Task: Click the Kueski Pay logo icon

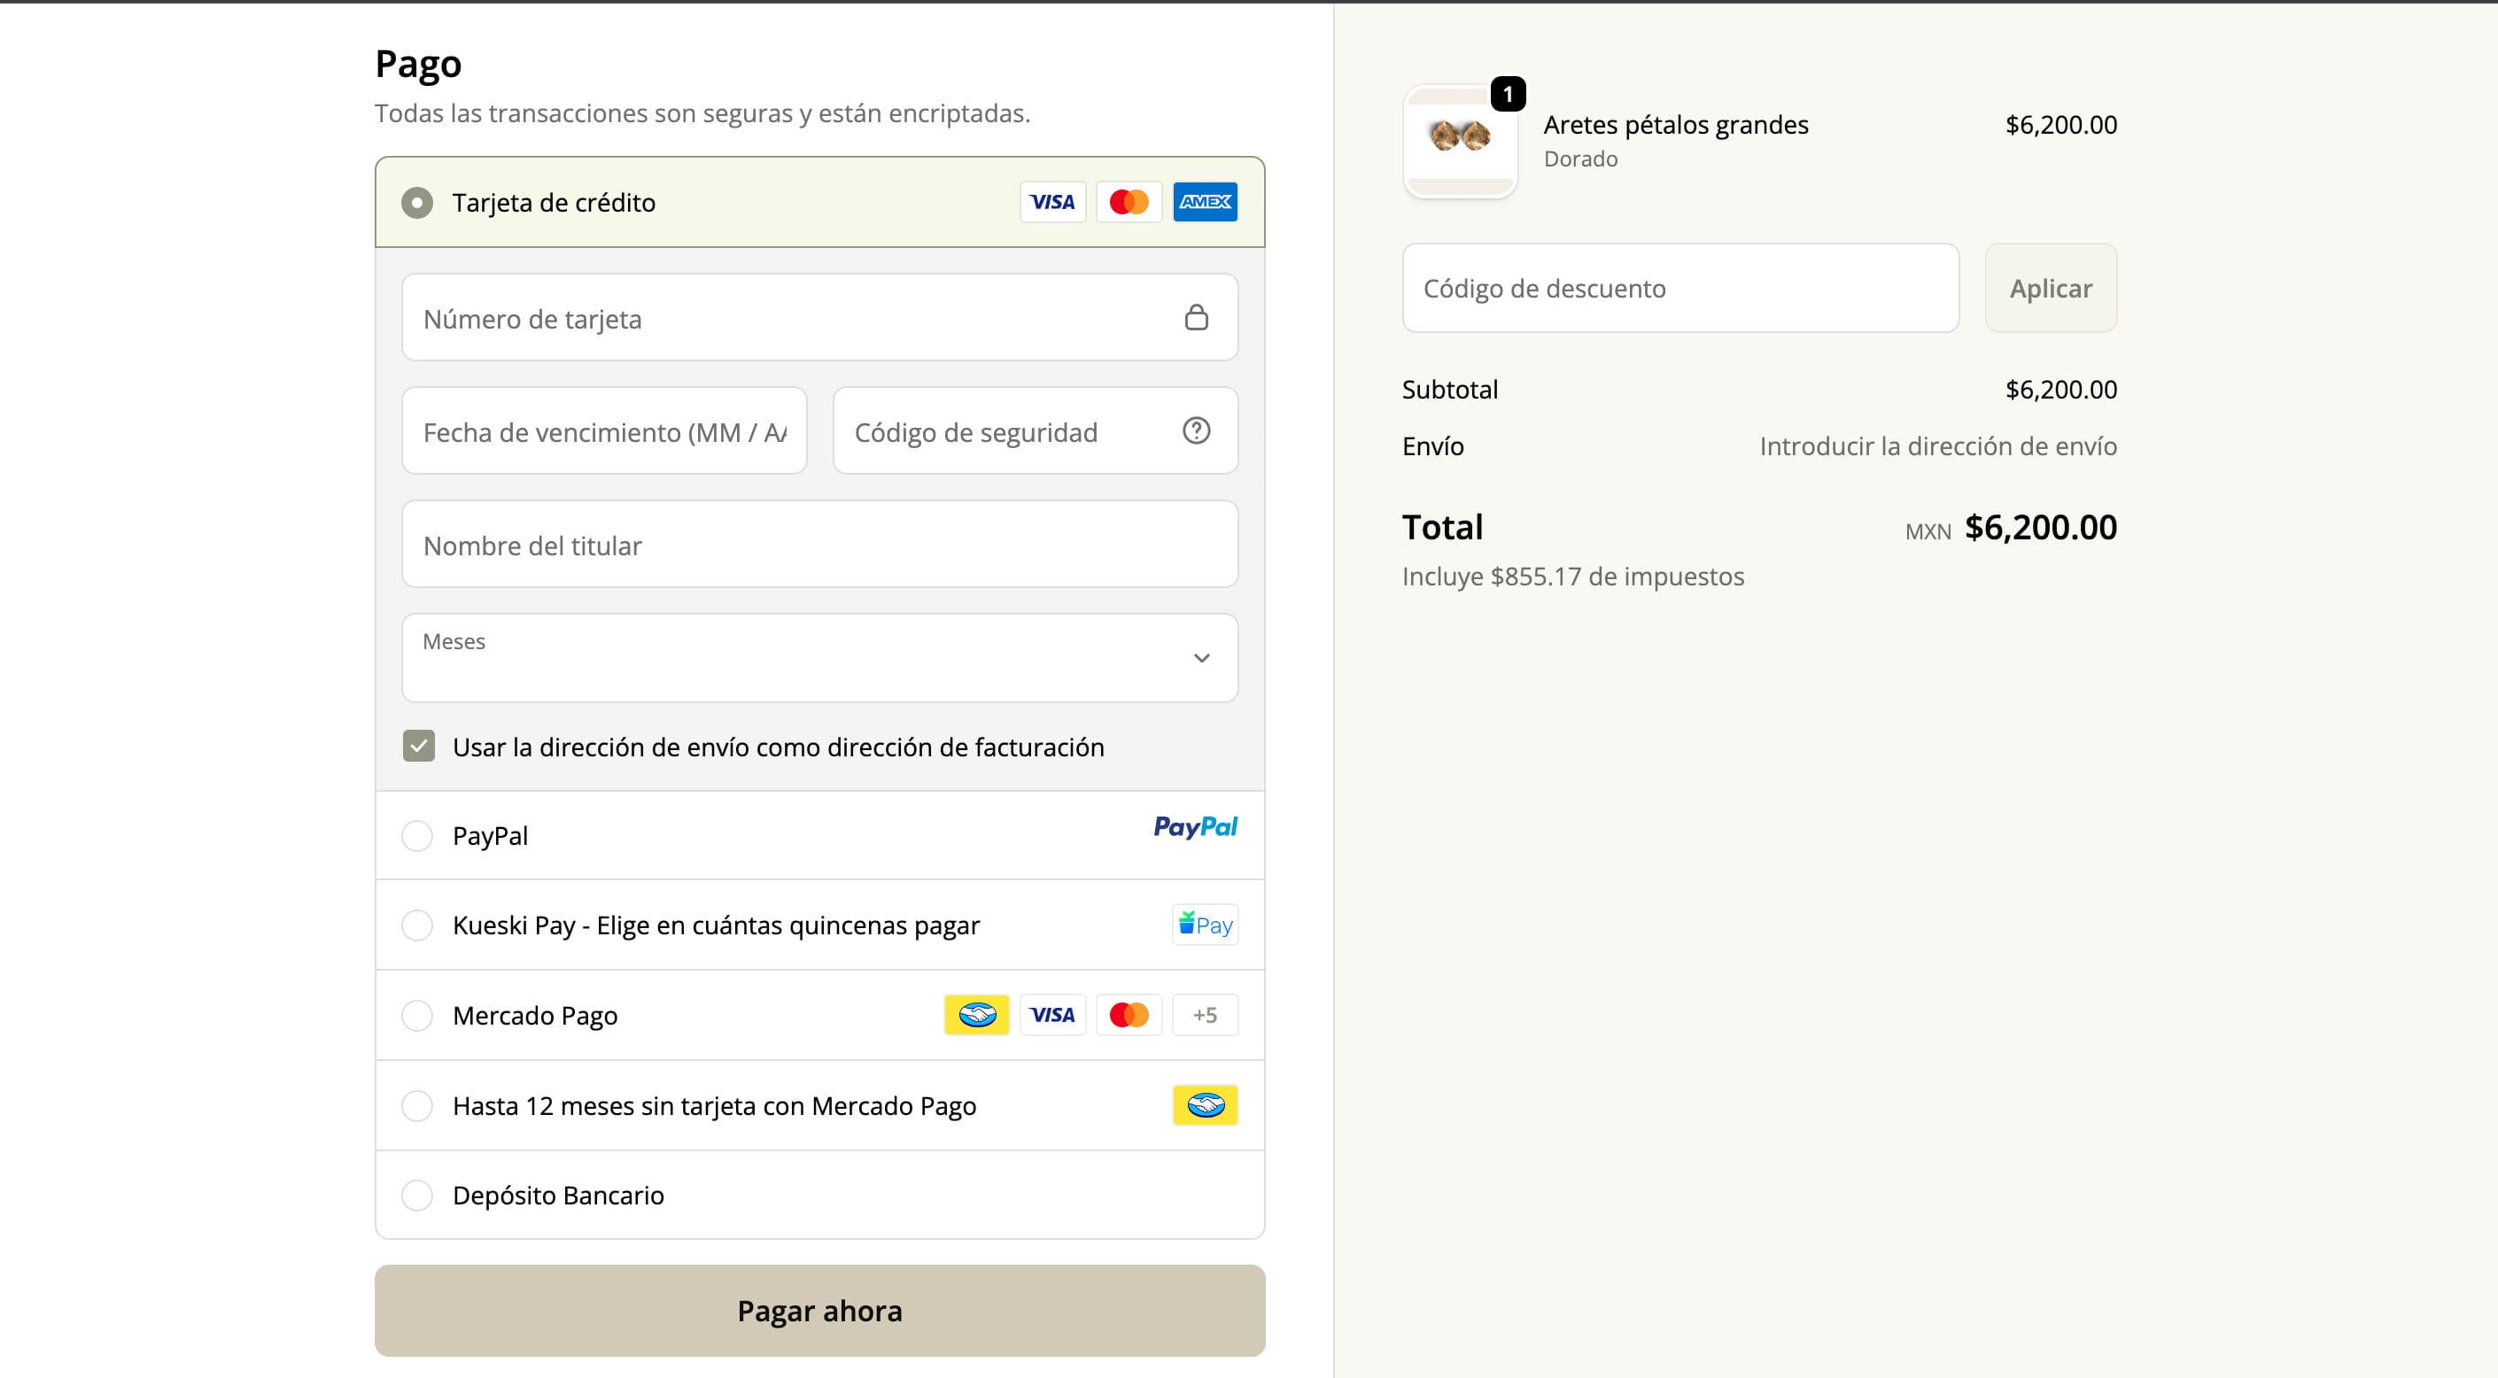Action: coord(1205,925)
